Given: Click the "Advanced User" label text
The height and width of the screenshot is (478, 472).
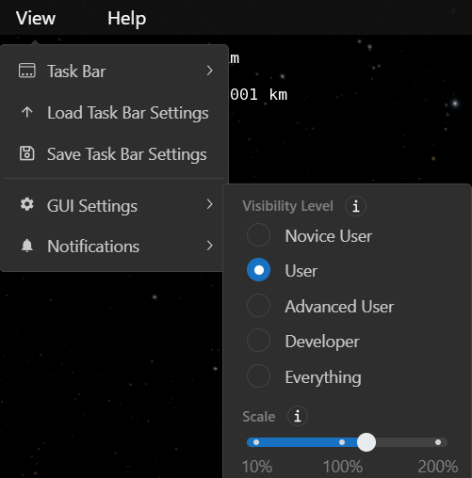Looking at the screenshot, I should 339,307.
